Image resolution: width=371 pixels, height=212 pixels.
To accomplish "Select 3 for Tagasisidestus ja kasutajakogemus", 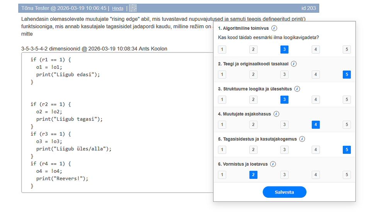I will click(x=284, y=150).
